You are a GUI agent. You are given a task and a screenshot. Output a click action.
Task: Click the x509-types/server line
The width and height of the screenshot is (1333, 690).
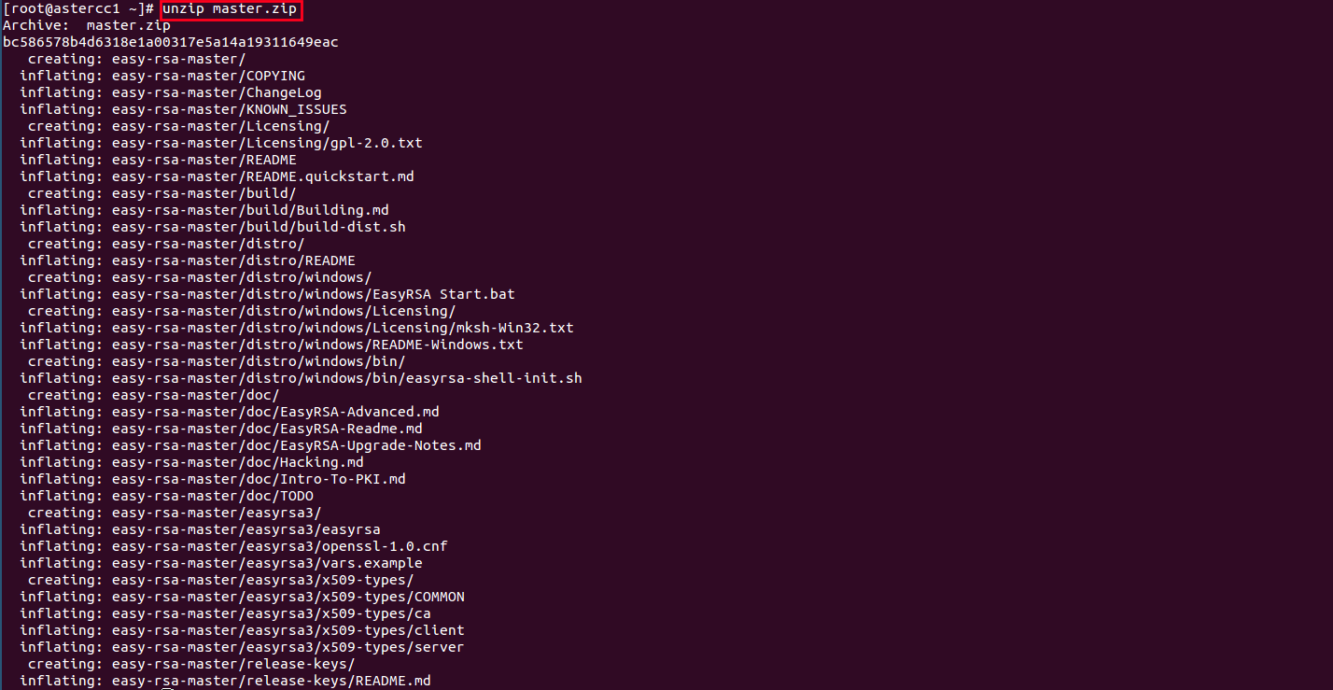pos(242,648)
